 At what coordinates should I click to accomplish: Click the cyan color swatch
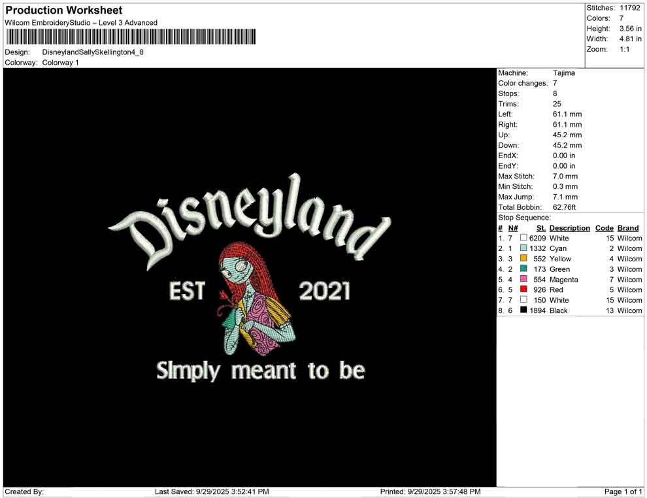pos(523,248)
